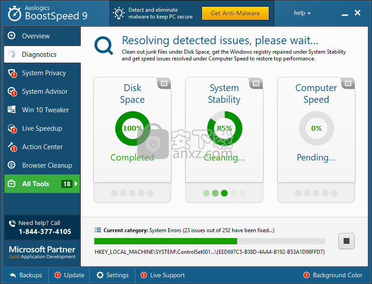Open System Stability details report icon
The width and height of the screenshot is (372, 284).
point(256,83)
